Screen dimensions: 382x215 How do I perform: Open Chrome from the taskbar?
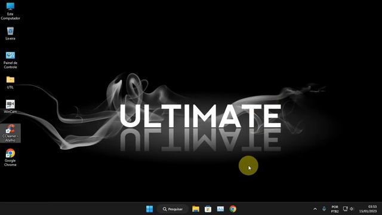[233, 209]
